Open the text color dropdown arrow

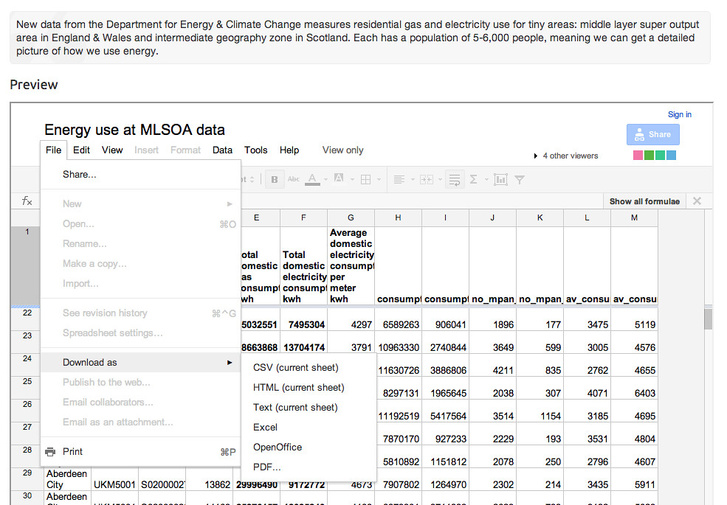coord(325,178)
